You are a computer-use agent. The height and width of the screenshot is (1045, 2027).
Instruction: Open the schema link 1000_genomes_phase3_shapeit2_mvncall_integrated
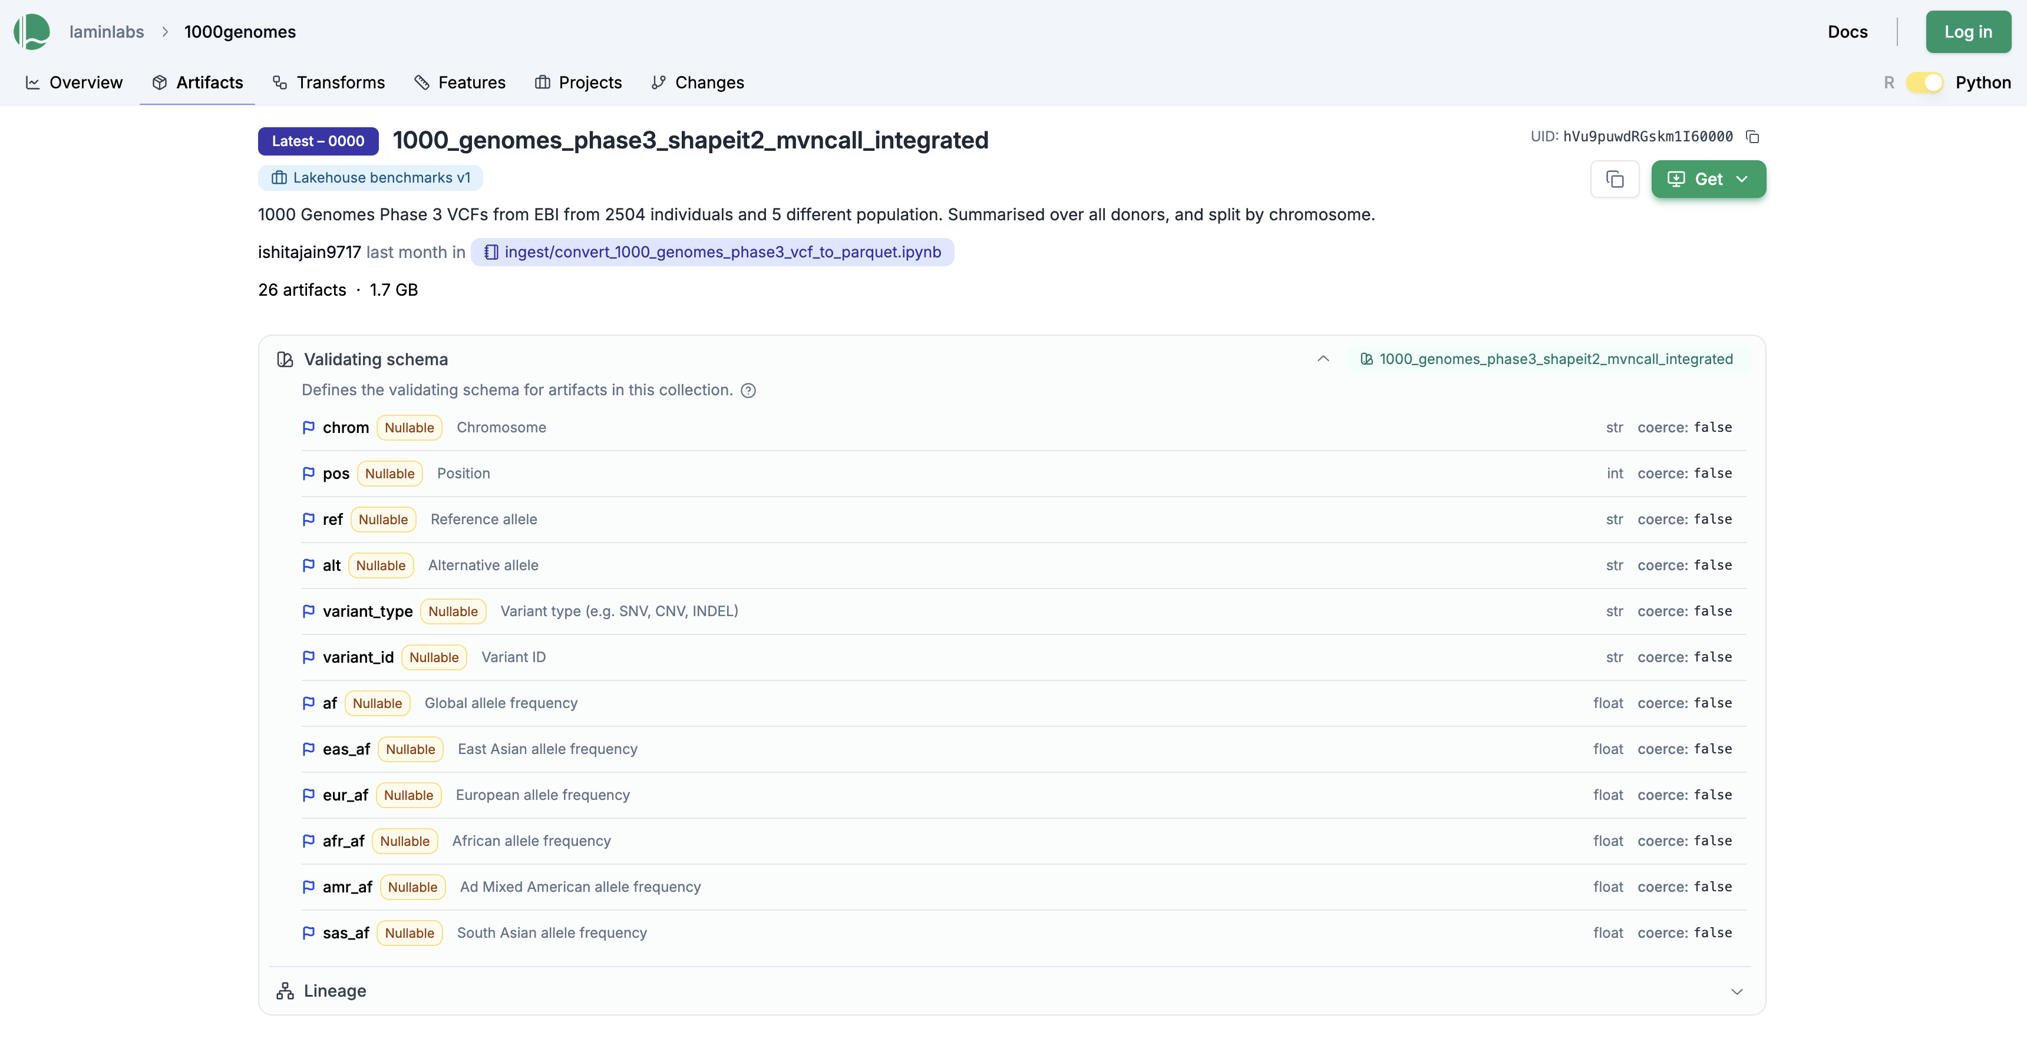(1547, 359)
